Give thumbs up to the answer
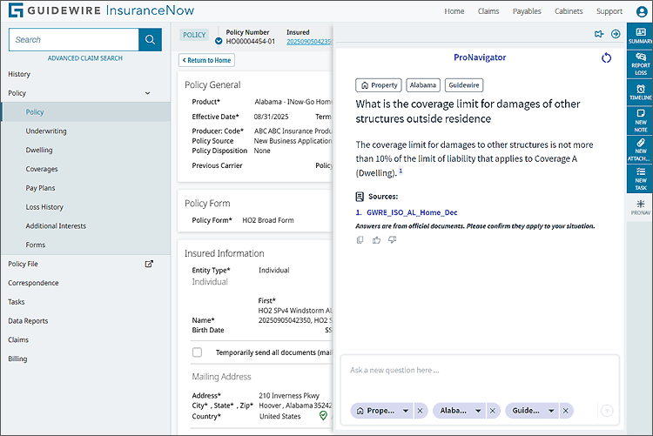 (376, 240)
